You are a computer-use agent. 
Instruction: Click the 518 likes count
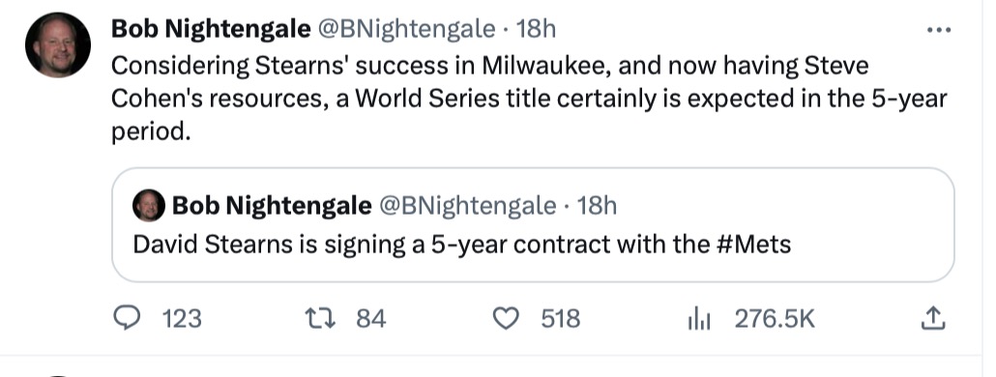pyautogui.click(x=561, y=318)
